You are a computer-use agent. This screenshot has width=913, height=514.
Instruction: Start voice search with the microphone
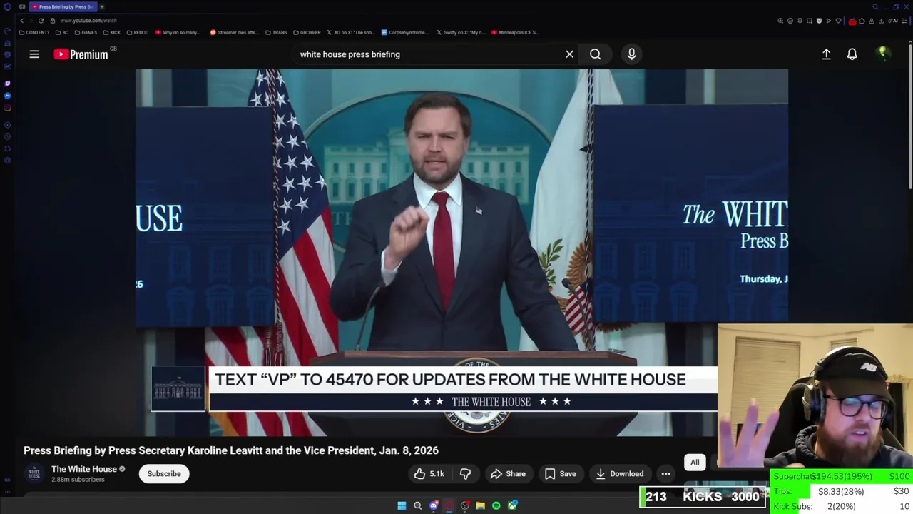click(631, 54)
